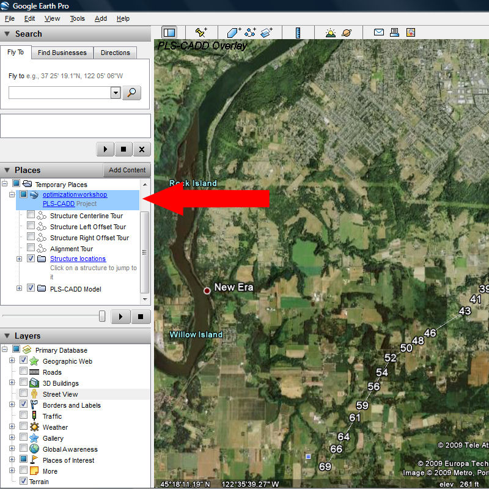Click View in Google Maps icon

pos(410,32)
